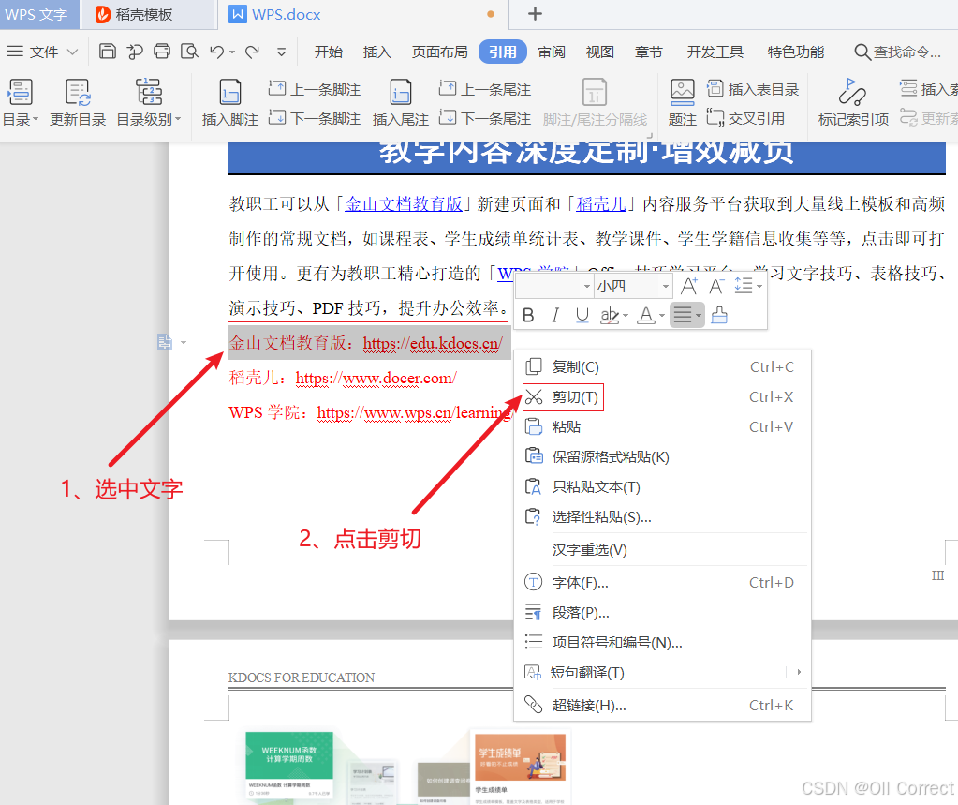Choose 粘贴 from context menu
Viewport: 958px width, 805px height.
[x=662, y=426]
